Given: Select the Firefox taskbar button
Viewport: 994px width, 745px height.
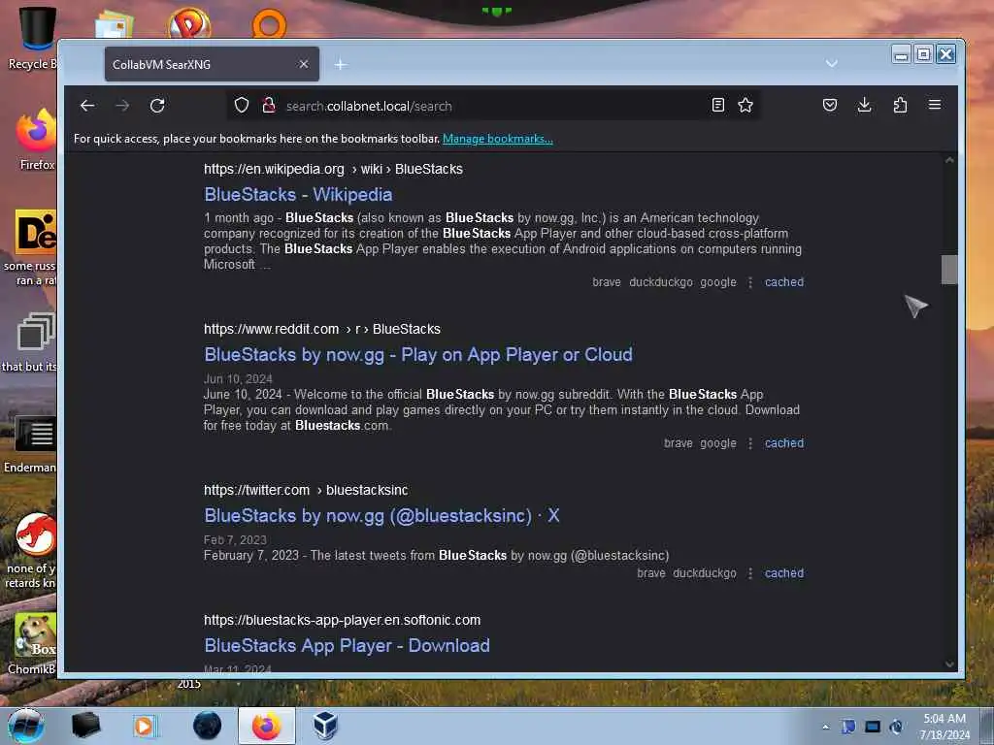Looking at the screenshot, I should click(x=267, y=726).
